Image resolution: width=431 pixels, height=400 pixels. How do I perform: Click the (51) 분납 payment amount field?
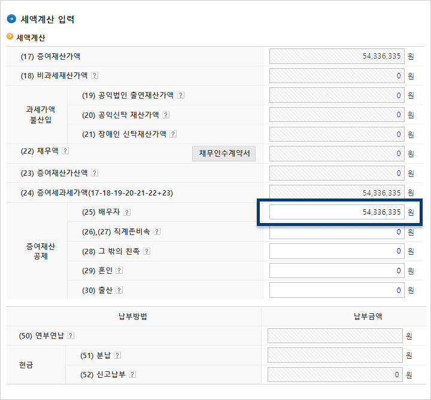tap(335, 355)
